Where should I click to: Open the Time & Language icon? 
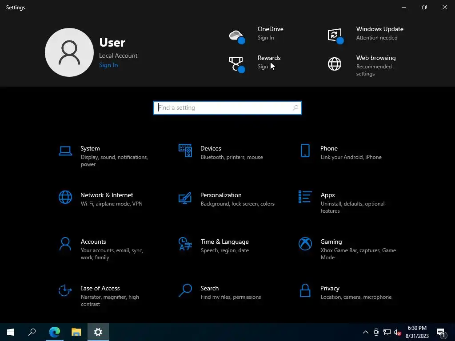[185, 244]
